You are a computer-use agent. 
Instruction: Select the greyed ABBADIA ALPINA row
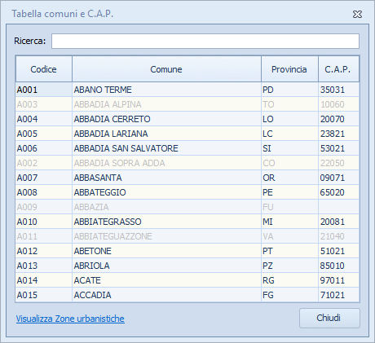(x=187, y=104)
